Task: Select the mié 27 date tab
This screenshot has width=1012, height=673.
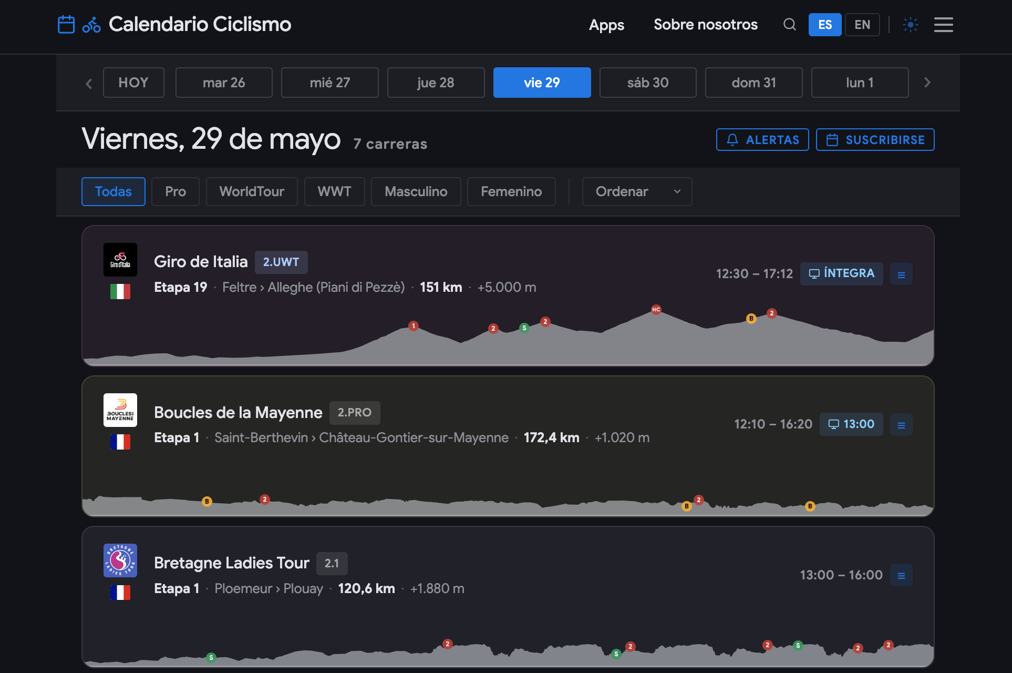Action: coord(330,83)
